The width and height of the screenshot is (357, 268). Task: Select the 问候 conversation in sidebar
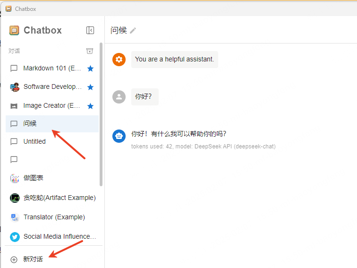click(52, 124)
